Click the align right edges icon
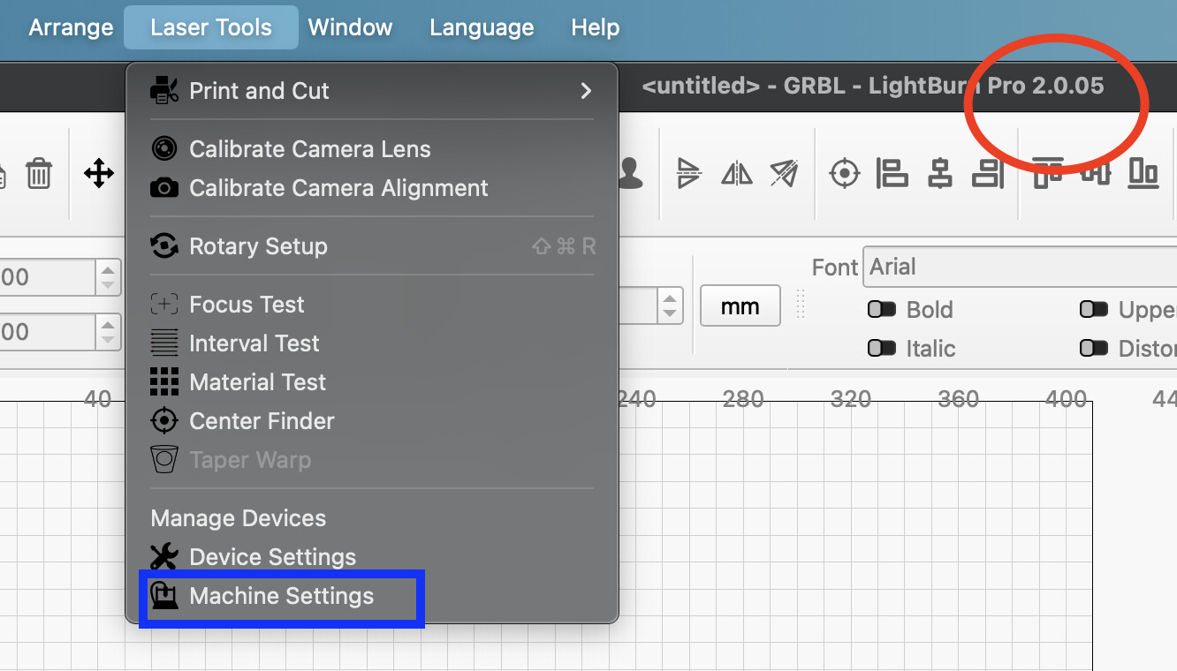Viewport: 1177px width, 671px height. click(987, 173)
